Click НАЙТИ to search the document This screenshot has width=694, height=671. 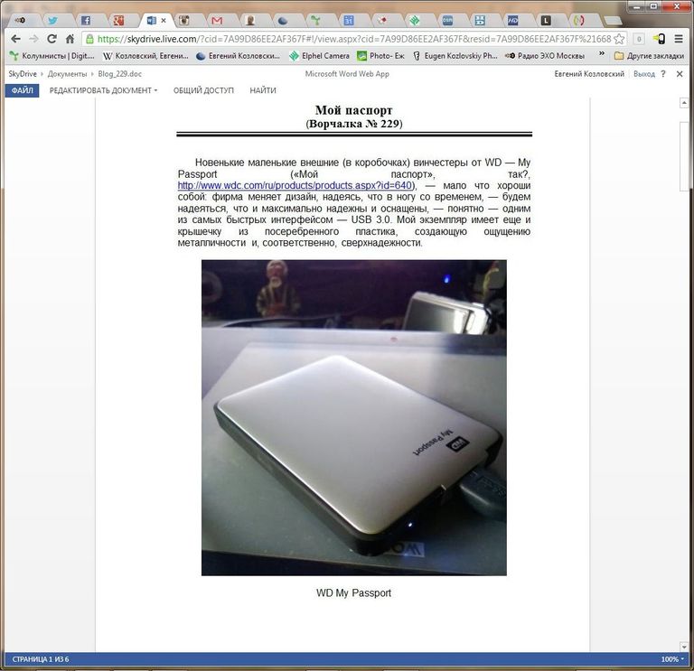click(x=263, y=90)
